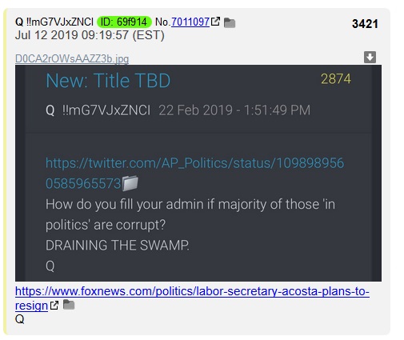This screenshot has width=404, height=340.
Task: Open the folder icon next to post number
Action: pos(230,23)
